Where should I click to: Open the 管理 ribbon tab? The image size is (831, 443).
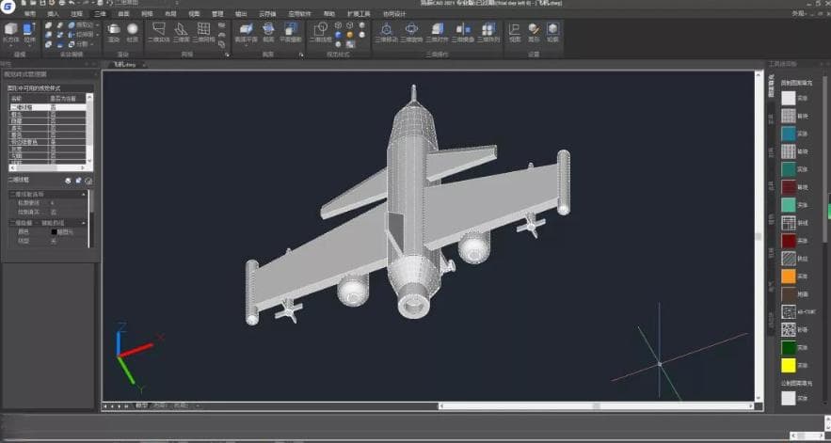click(x=217, y=14)
